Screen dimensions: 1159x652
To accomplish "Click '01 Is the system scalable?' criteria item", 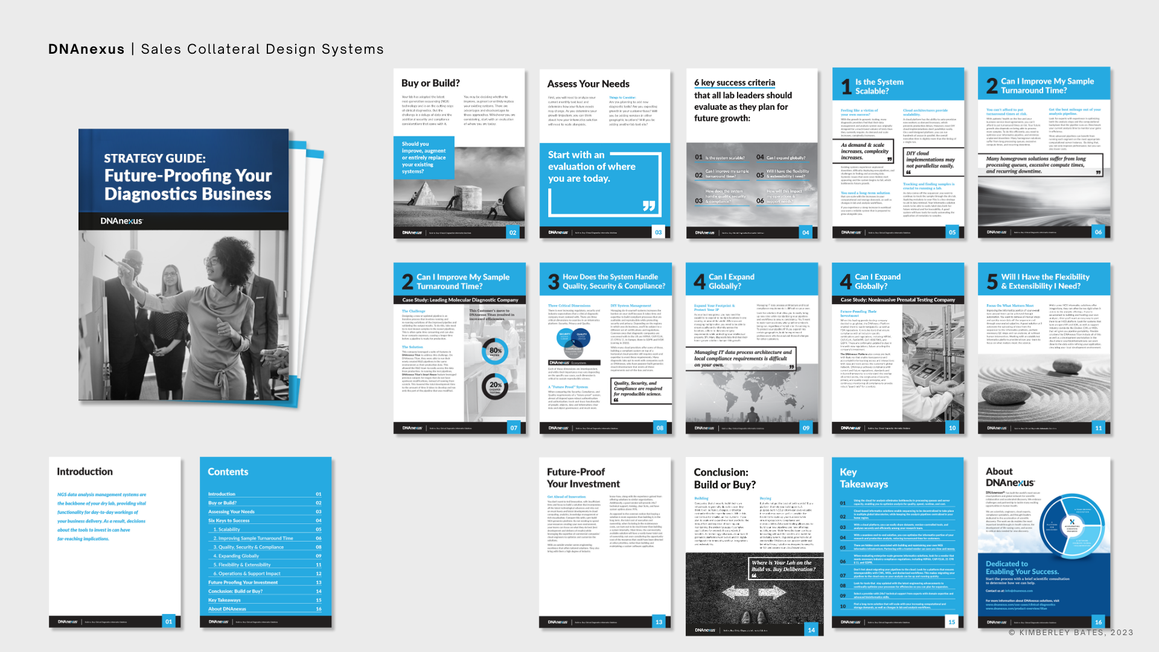I will click(720, 158).
